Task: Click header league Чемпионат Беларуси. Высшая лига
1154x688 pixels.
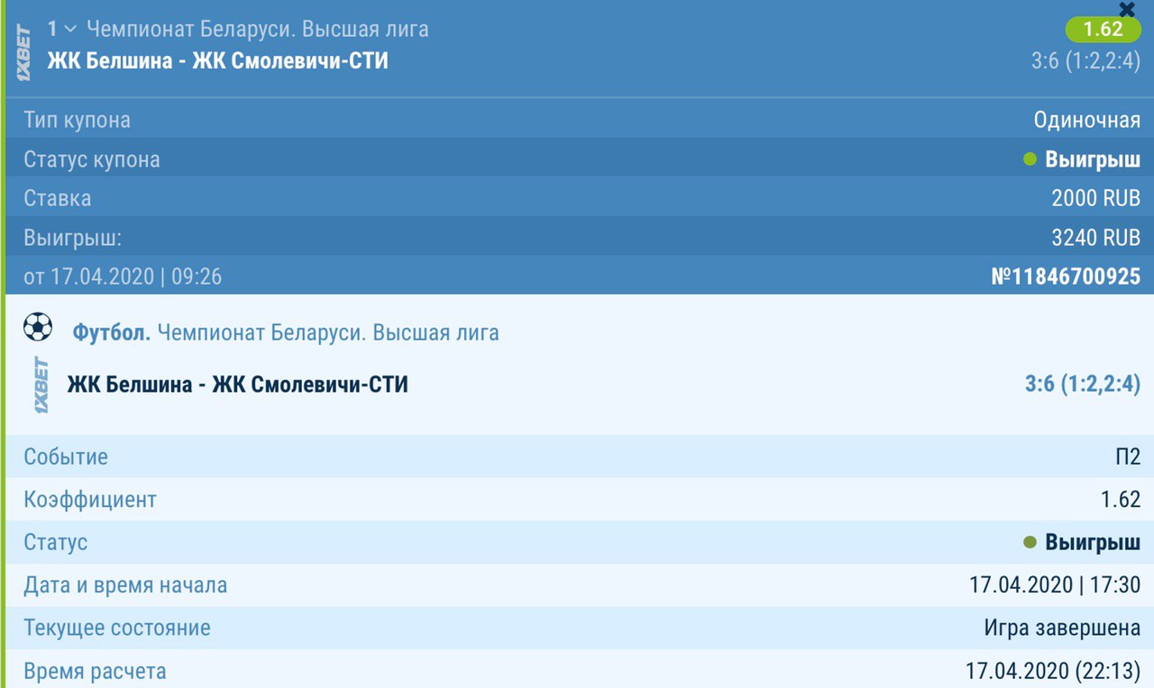Action: [258, 30]
